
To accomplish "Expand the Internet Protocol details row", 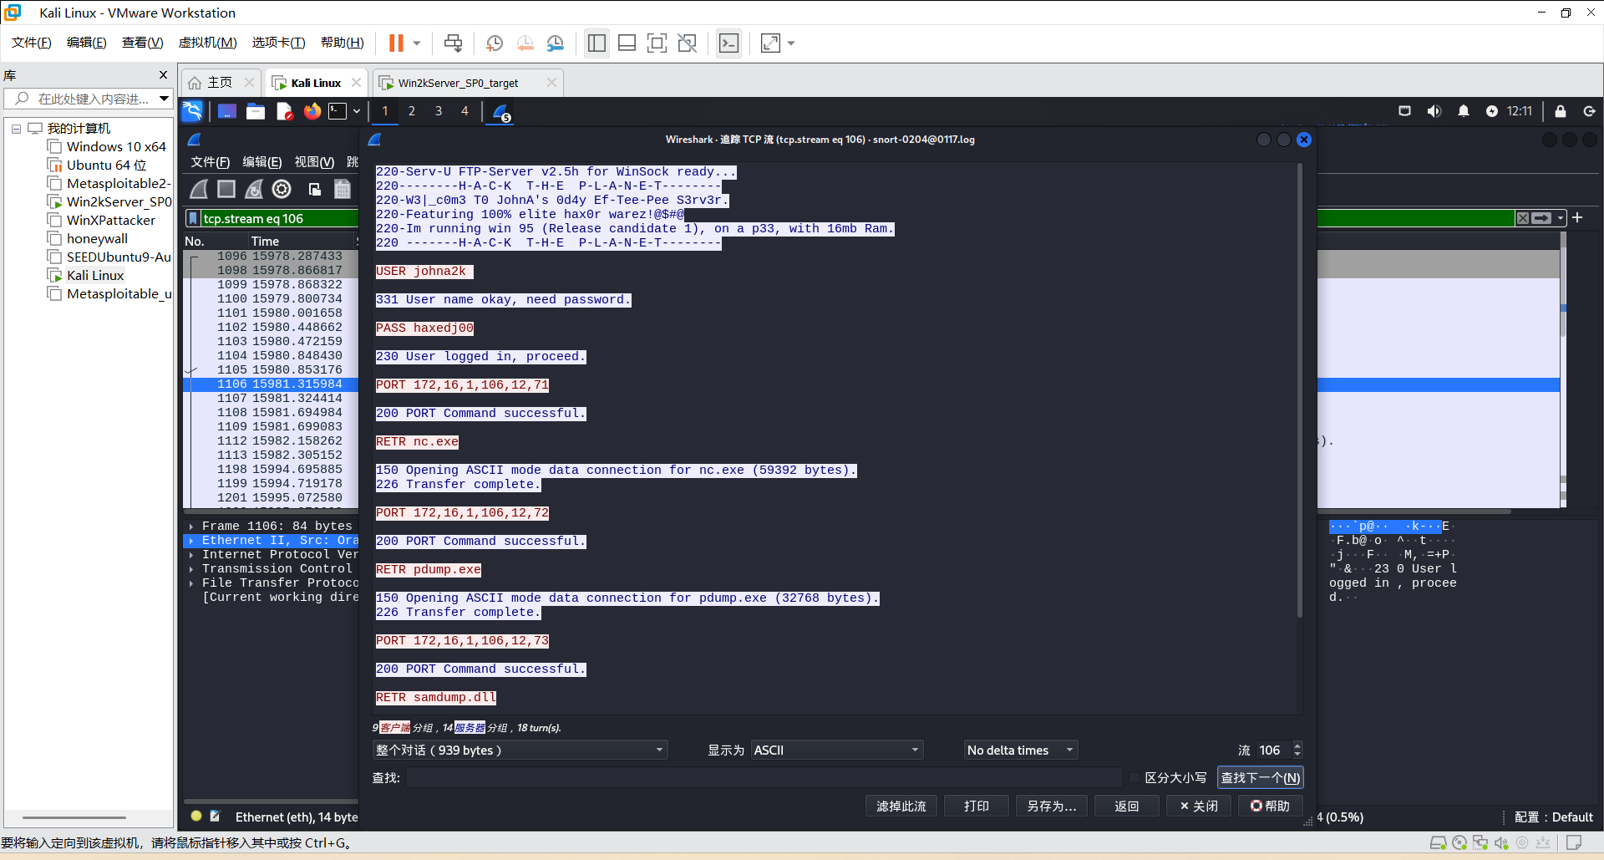I will (191, 555).
